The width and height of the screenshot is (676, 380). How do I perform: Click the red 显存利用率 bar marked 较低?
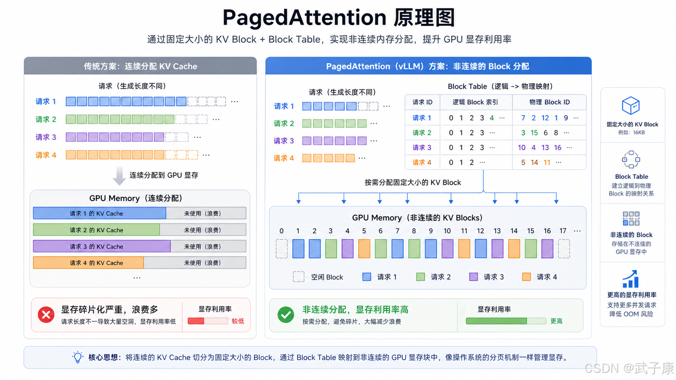207,321
